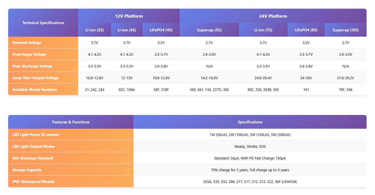Select the LED Light Power & Lumens row label

tap(36, 135)
